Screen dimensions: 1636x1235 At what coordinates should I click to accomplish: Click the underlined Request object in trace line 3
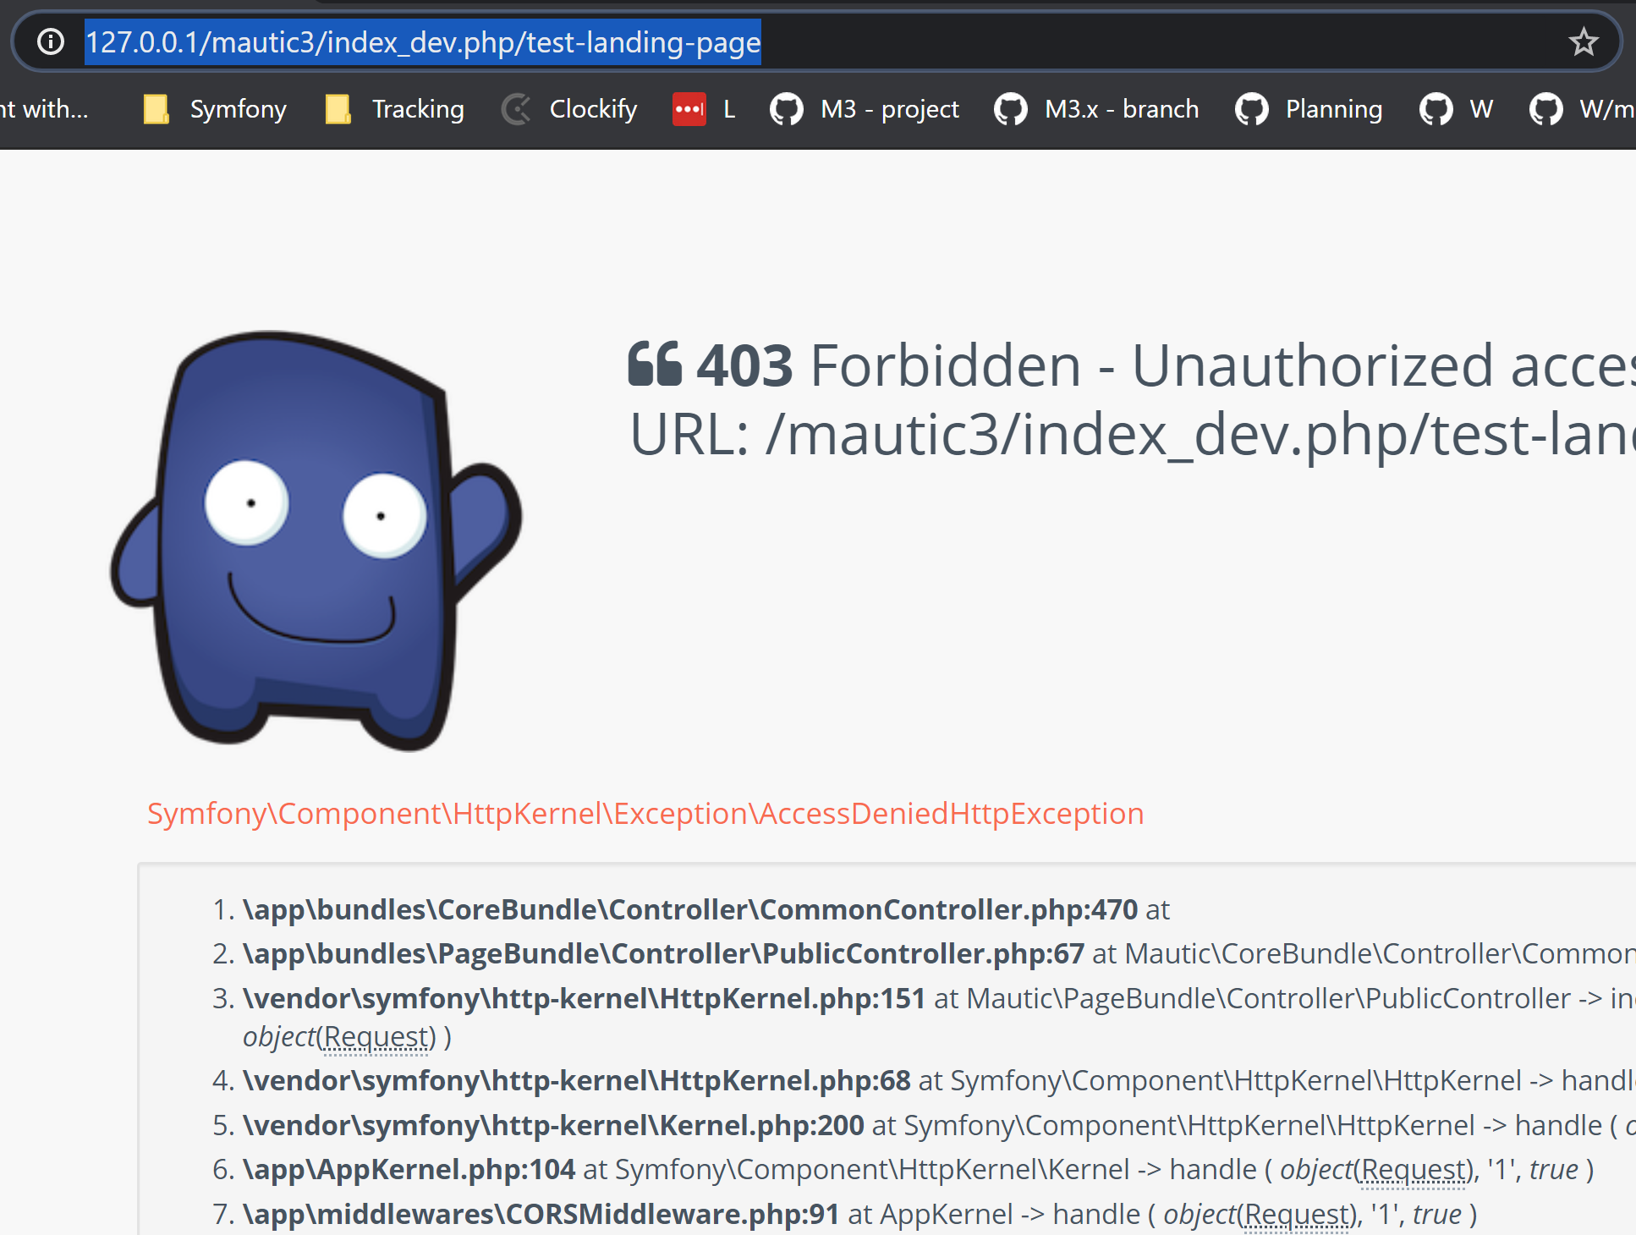[376, 1036]
